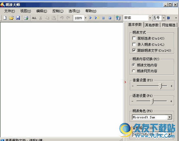This screenshot has height=141, width=179.
Task: Click the 100% zoom value field
Action: click(x=79, y=18)
